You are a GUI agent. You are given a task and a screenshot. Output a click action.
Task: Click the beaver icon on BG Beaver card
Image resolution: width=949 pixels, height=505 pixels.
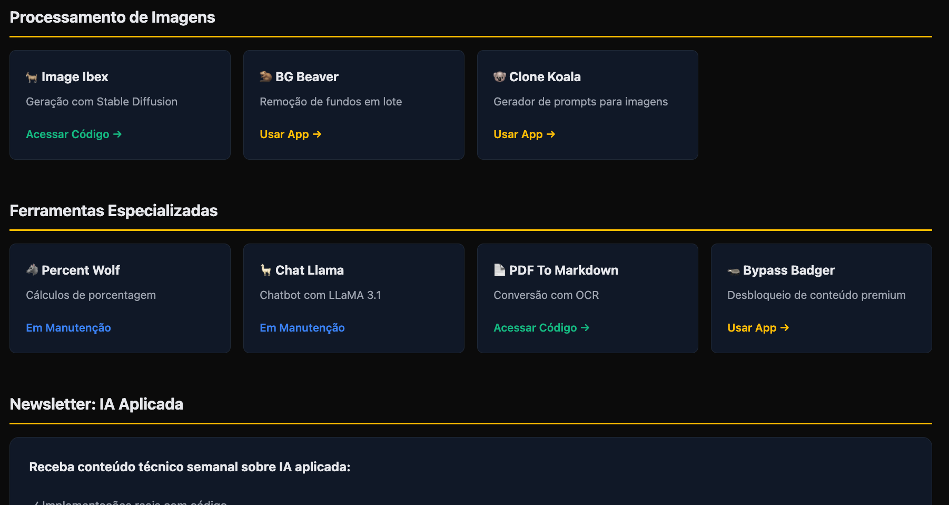tap(266, 76)
